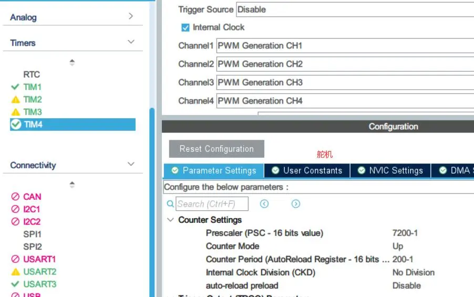Click the TIM2 warning icon

[x=15, y=99]
